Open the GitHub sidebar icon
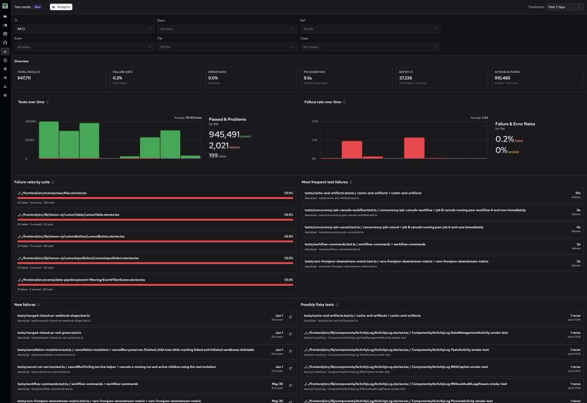 click(5, 43)
